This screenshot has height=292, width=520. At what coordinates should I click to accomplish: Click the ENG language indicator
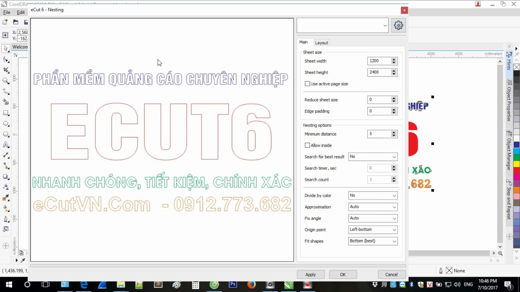468,285
